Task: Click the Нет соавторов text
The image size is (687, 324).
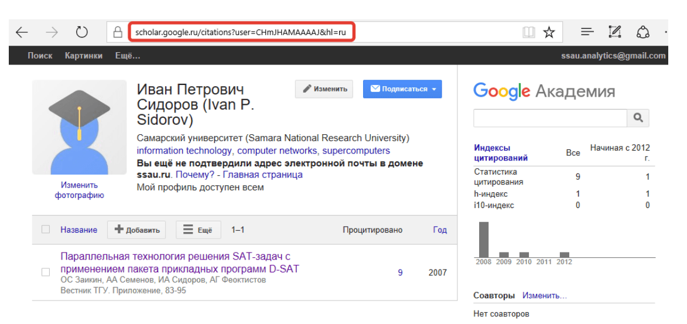Action: (501, 314)
